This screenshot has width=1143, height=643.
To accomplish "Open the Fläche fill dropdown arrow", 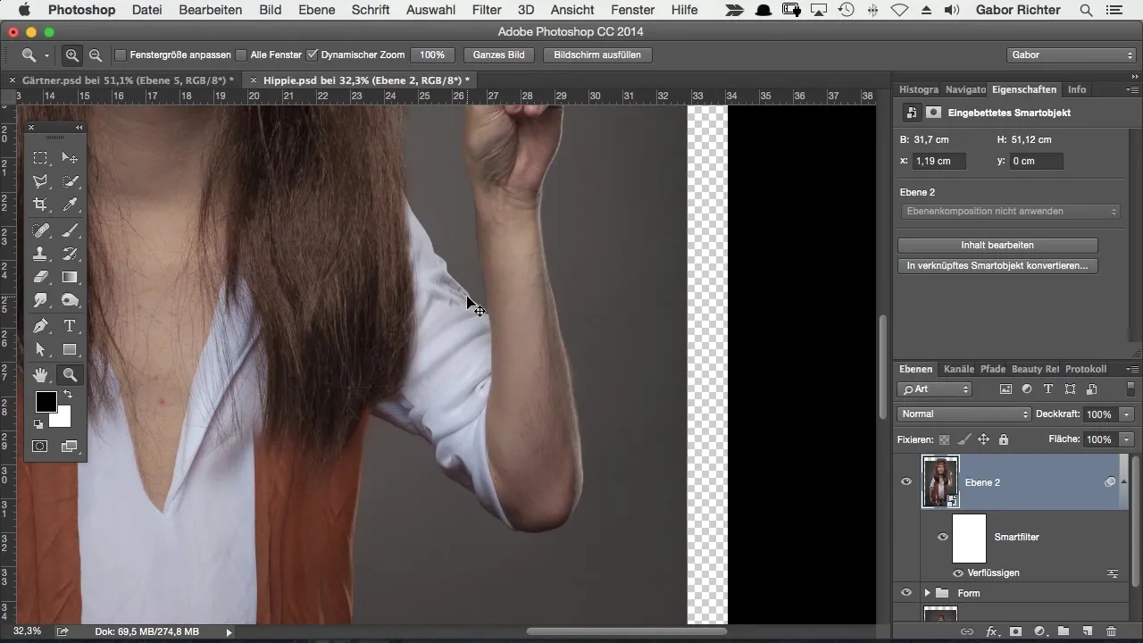I will pos(1127,439).
